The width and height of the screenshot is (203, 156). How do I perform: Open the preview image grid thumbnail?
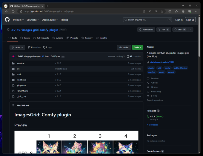pos(76,142)
